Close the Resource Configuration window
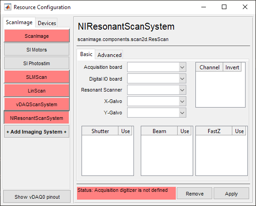256x206 pixels. pyautogui.click(x=245, y=7)
